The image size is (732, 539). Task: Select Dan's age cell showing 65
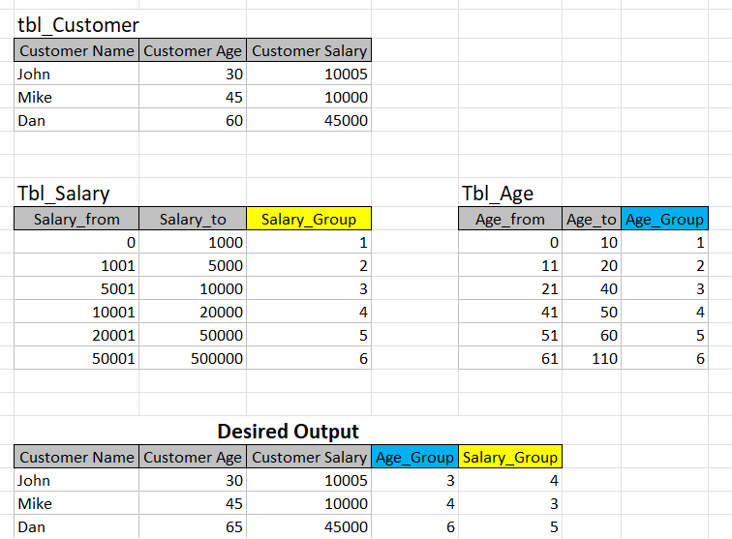coord(193,526)
